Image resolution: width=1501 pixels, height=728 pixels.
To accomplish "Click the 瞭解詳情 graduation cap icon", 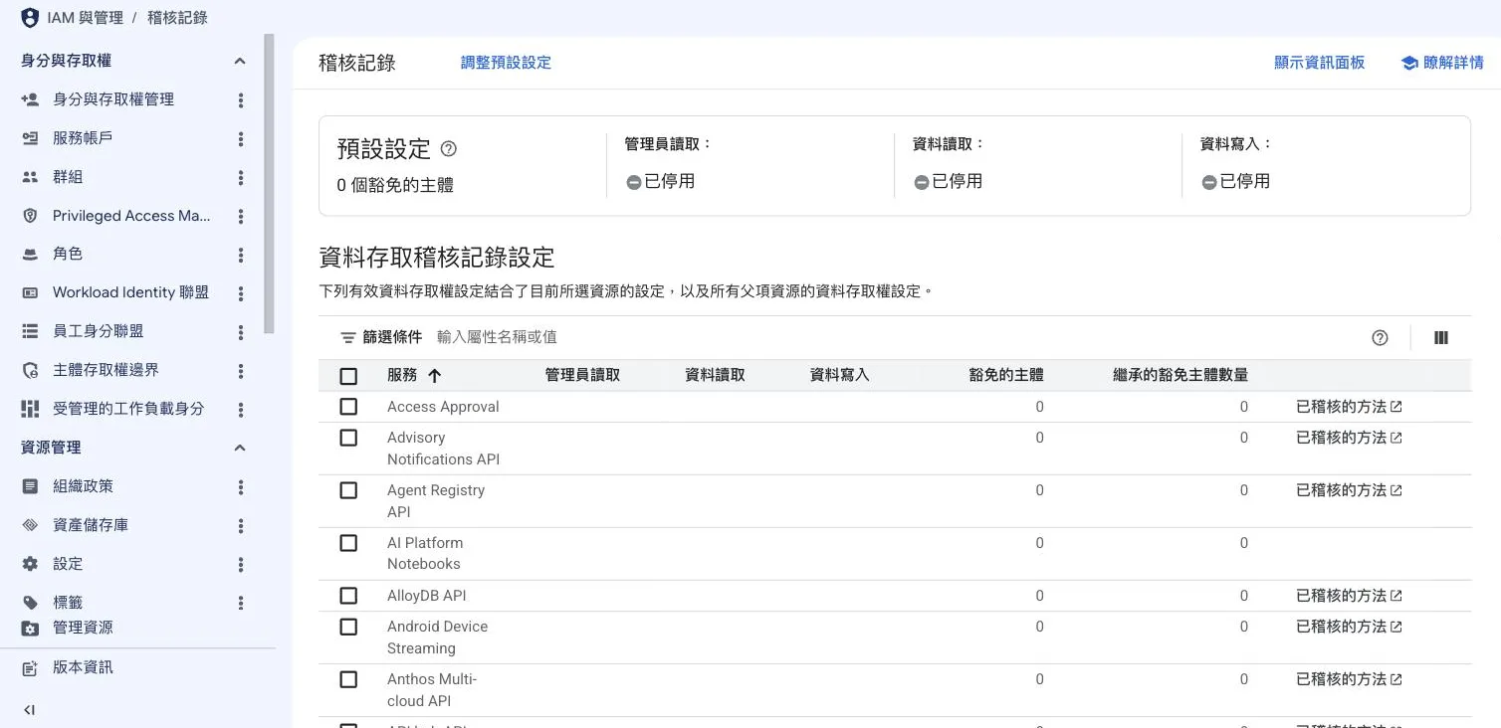I will coord(1409,63).
